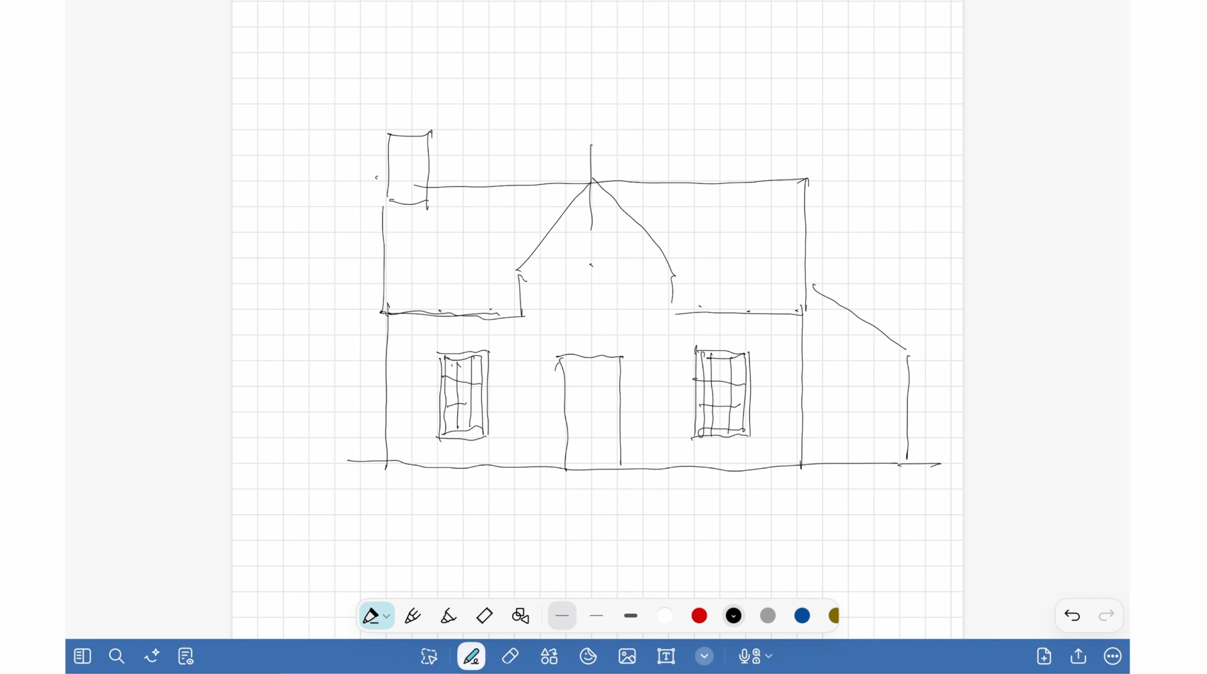Open the more options menu
1207x674 pixels.
pos(1113,656)
